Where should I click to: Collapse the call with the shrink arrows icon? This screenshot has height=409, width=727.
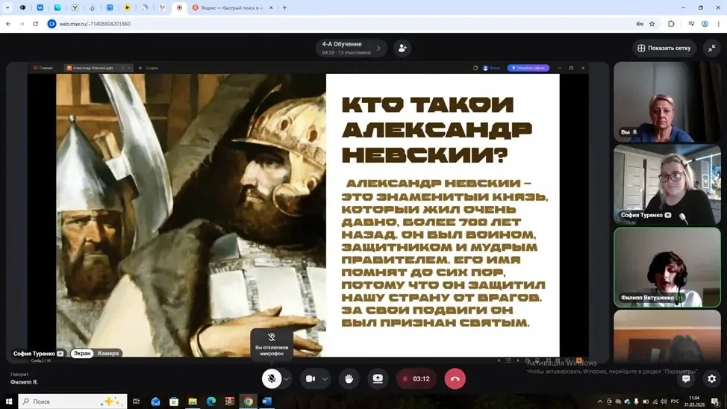[712, 49]
